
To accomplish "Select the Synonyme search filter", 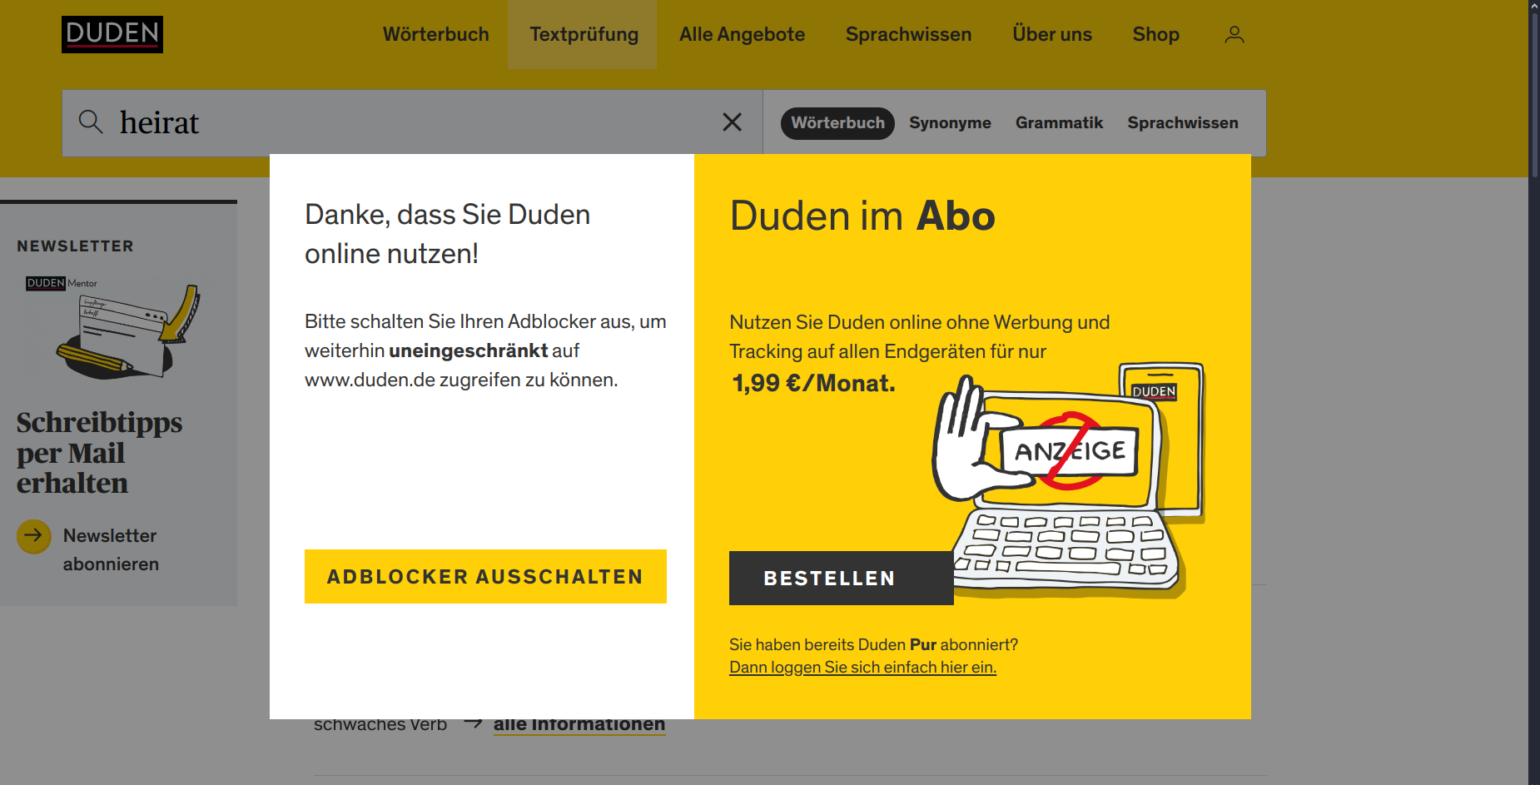I will [950, 122].
